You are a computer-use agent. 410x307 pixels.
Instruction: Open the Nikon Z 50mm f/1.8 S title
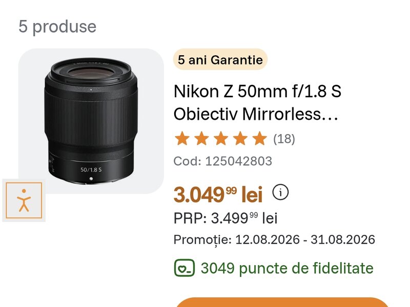point(258,103)
